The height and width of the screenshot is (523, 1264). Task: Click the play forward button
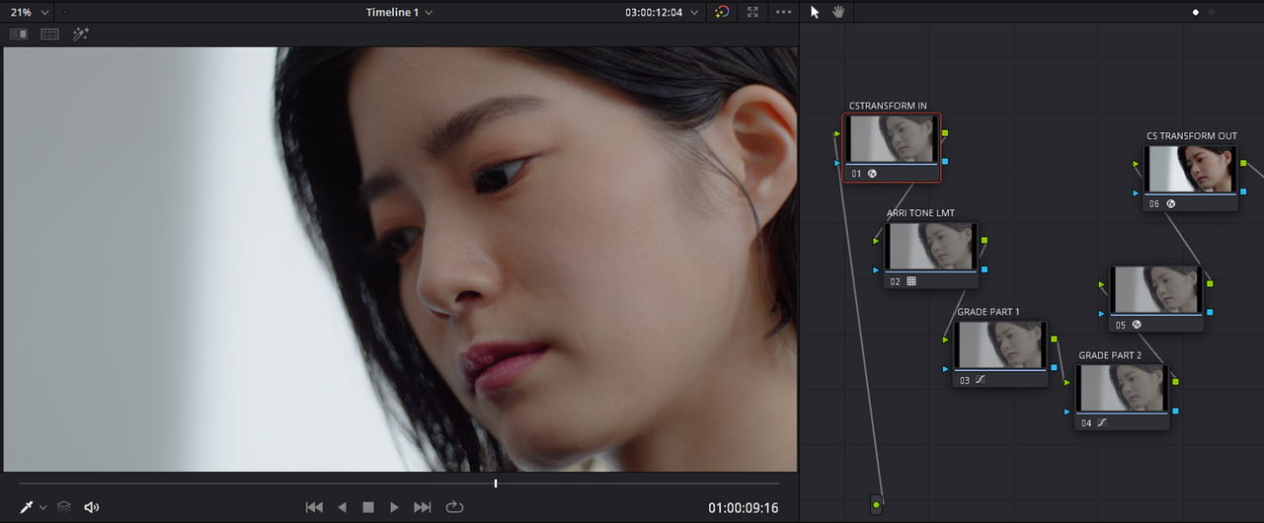394,507
